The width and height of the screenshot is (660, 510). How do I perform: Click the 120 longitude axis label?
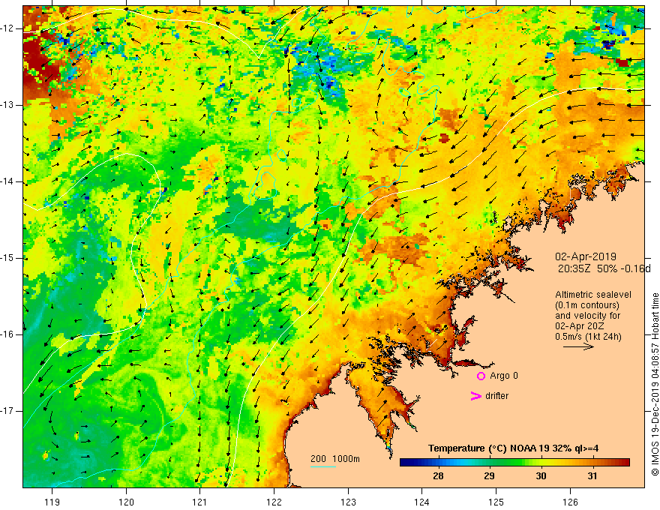[126, 502]
